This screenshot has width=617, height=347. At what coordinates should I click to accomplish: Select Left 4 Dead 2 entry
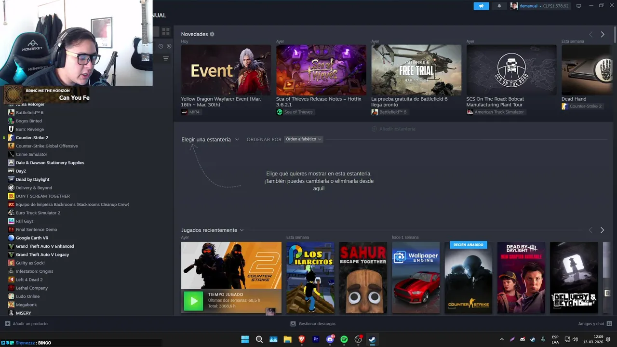(29, 280)
